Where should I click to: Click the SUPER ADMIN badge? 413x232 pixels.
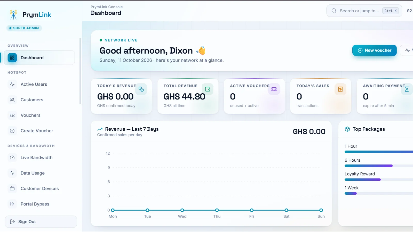(24, 28)
